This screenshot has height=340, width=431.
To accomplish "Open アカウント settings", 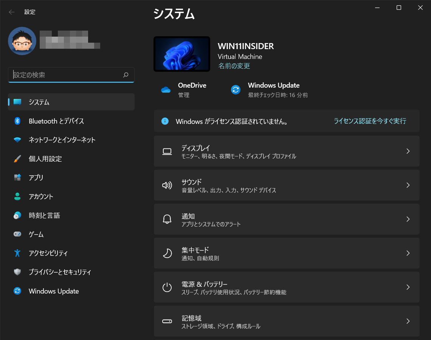I will point(71,196).
